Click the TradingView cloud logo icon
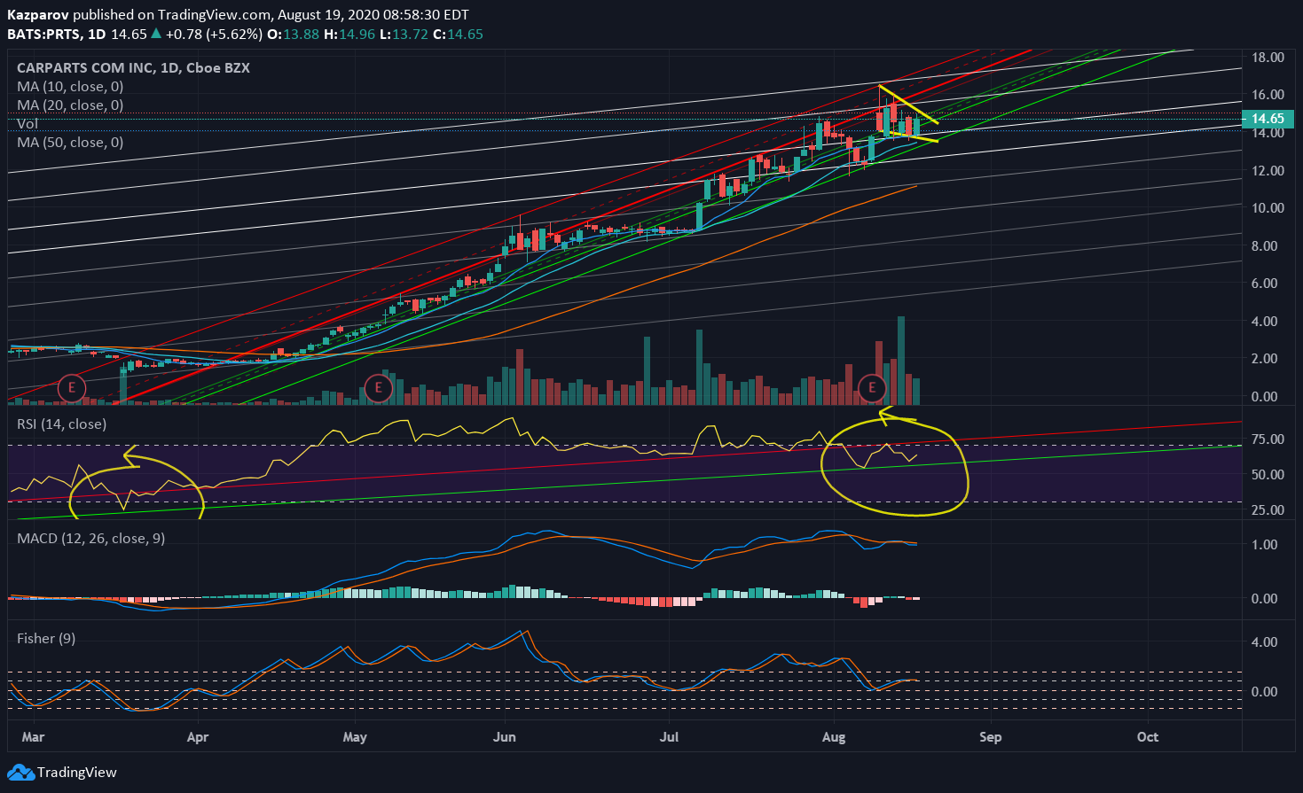Screen dimensions: 1303x793 pyautogui.click(x=21, y=773)
